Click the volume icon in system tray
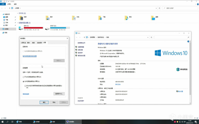 point(182,122)
